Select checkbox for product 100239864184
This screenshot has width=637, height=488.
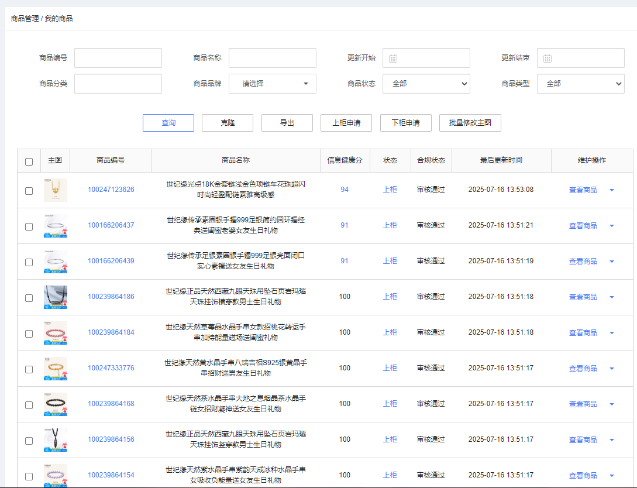point(29,334)
